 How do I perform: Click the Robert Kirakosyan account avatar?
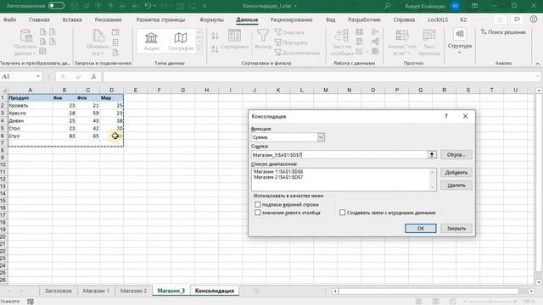coord(455,6)
